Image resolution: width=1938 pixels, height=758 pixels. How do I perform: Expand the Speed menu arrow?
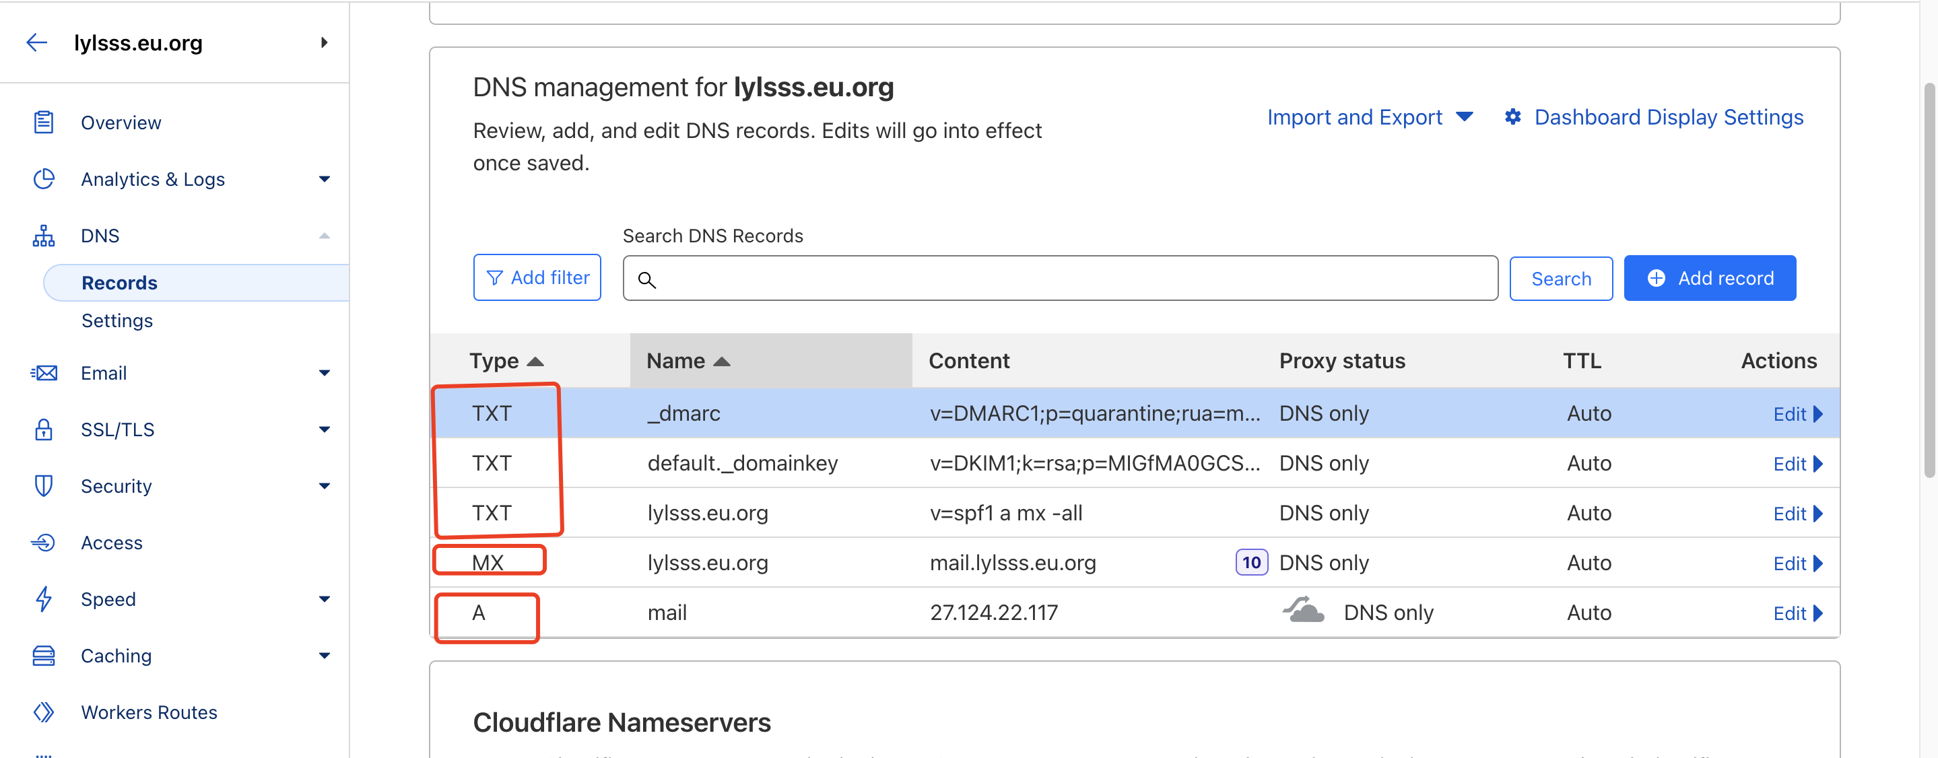tap(325, 599)
